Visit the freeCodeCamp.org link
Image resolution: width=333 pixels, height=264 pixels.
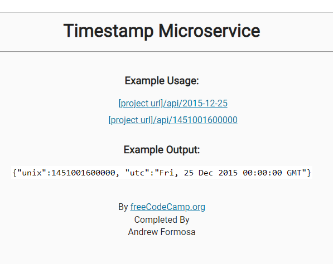[168, 207]
